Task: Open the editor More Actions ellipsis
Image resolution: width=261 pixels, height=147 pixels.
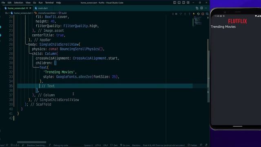Action: pos(206,8)
